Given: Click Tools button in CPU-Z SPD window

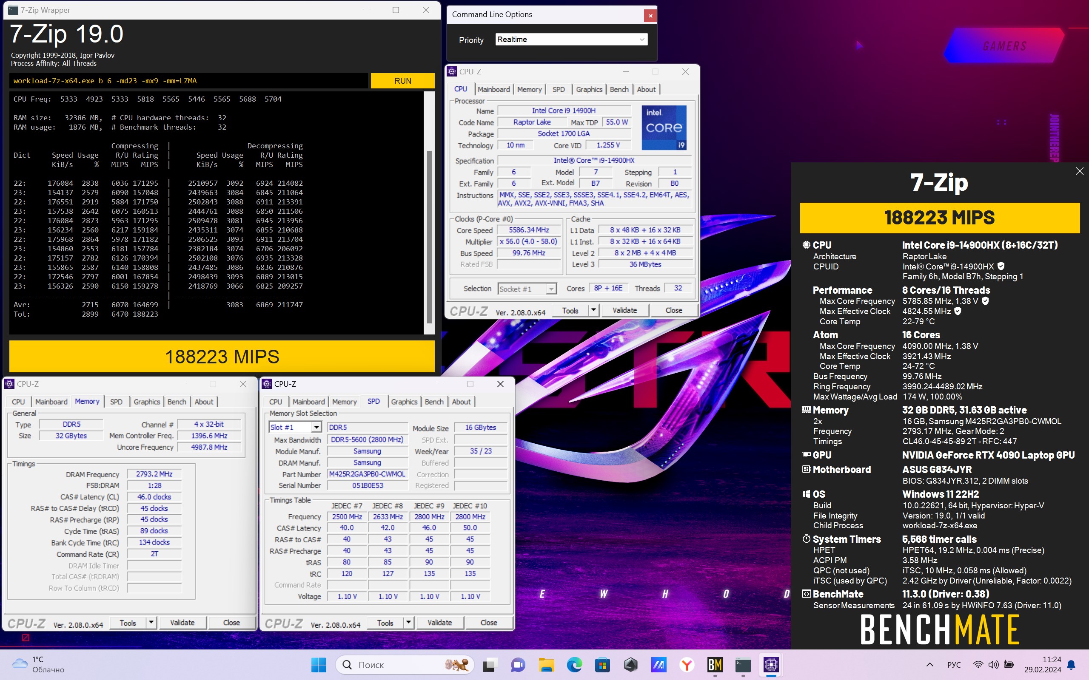Looking at the screenshot, I should point(385,623).
